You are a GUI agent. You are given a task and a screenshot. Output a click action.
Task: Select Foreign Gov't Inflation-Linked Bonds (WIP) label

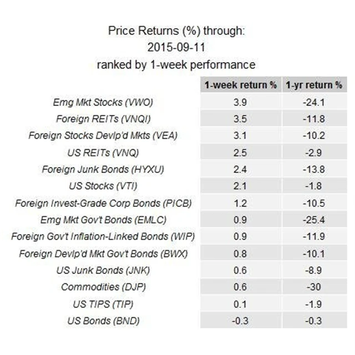(x=103, y=237)
